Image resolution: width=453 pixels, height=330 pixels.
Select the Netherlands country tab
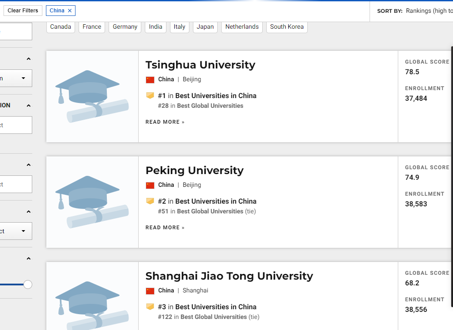[x=242, y=27]
